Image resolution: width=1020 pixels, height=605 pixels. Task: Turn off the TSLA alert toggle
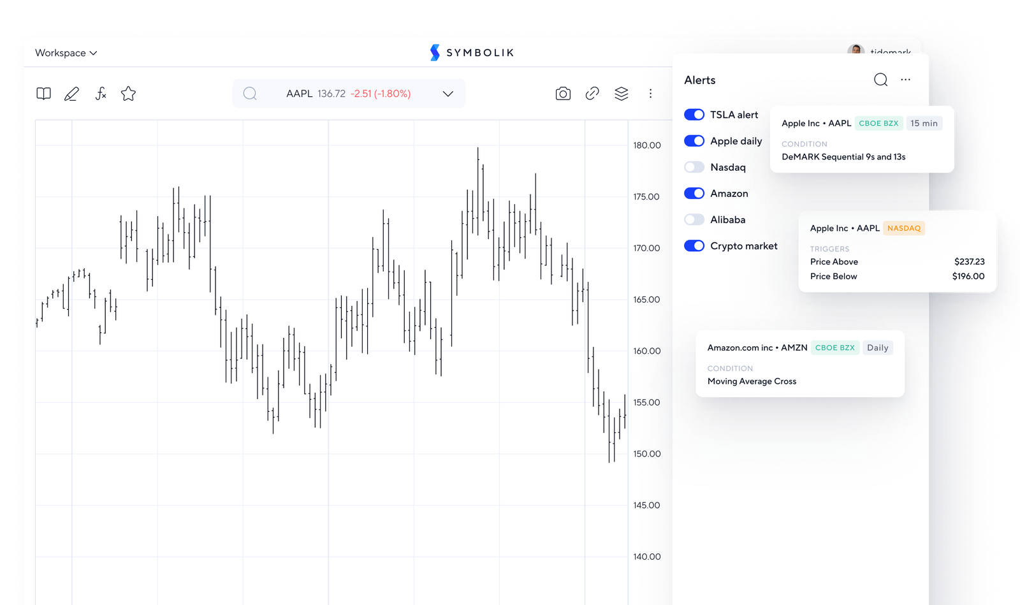coord(694,115)
